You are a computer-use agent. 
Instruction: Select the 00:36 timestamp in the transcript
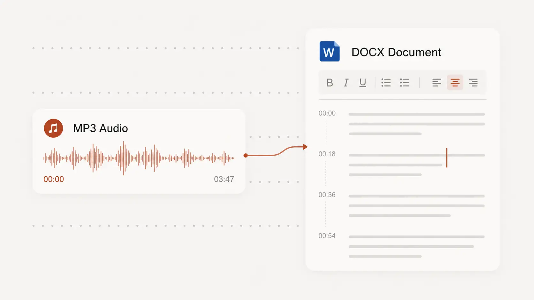327,195
